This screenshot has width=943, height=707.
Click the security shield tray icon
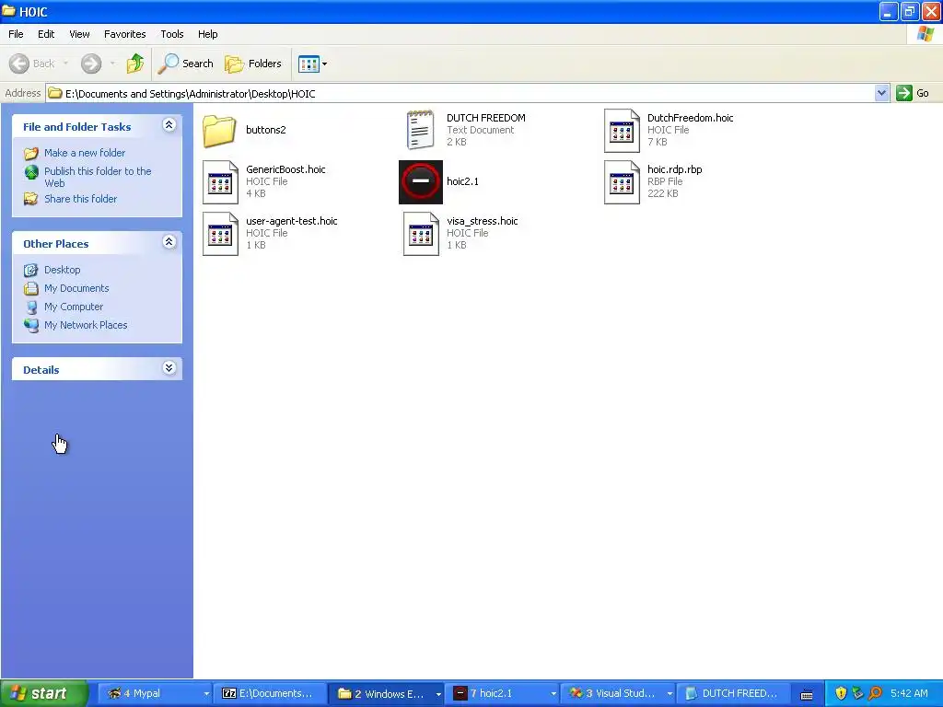tap(841, 693)
